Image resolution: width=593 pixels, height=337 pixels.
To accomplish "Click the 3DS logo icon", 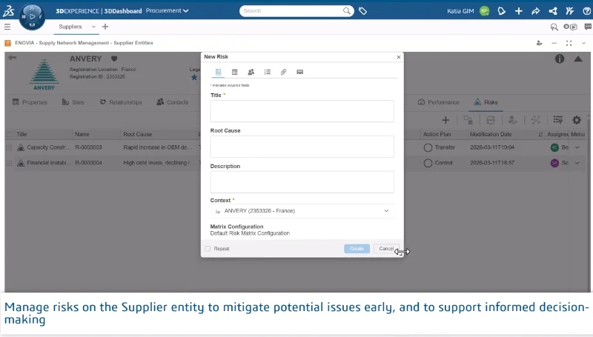I will (x=8, y=10).
